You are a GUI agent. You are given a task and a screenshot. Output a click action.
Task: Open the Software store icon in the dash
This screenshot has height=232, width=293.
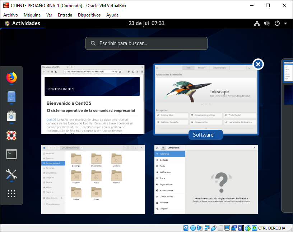click(11, 116)
